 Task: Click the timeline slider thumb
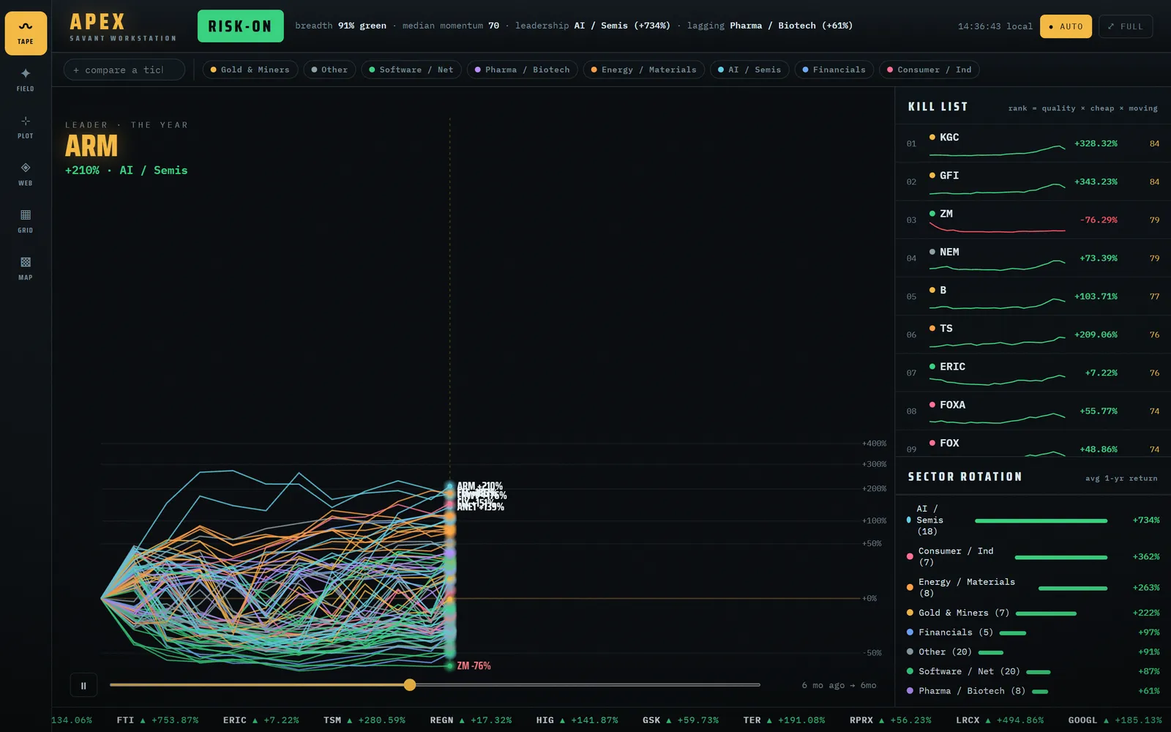pos(410,685)
